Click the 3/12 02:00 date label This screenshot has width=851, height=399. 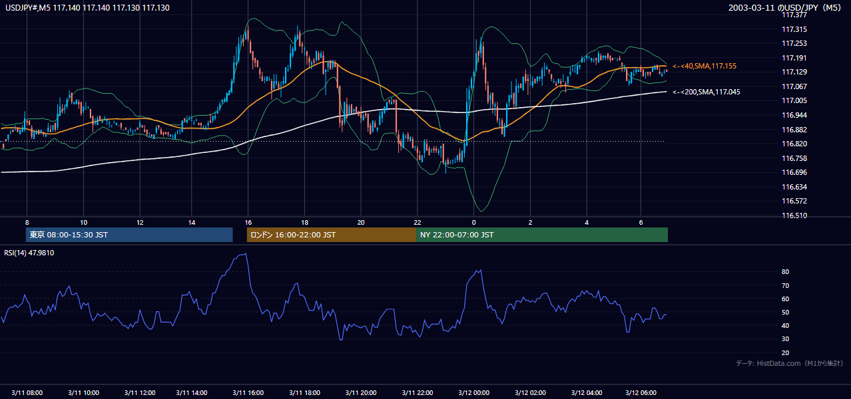pos(529,392)
